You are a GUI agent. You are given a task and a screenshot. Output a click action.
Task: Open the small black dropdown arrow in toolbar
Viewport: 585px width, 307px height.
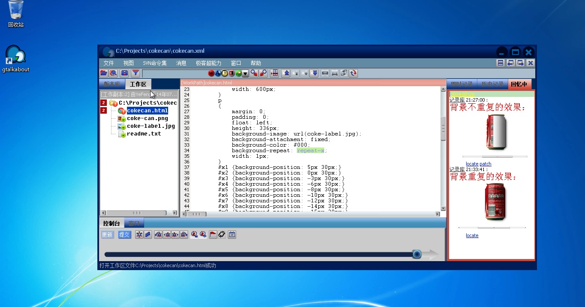coord(245,73)
